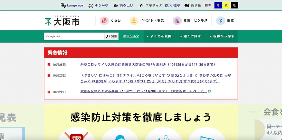Expand the 組織から探す dropdown
The width and height of the screenshot is (282, 140).
point(222,36)
